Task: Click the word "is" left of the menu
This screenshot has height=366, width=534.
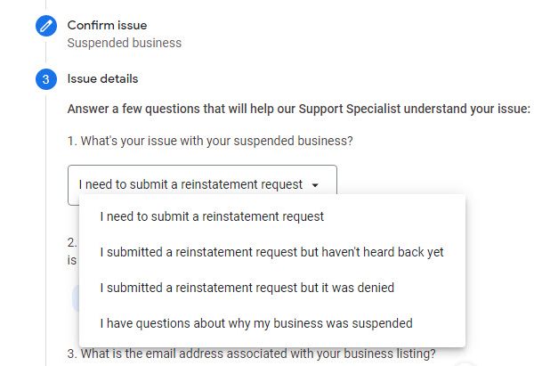Action: (72, 260)
